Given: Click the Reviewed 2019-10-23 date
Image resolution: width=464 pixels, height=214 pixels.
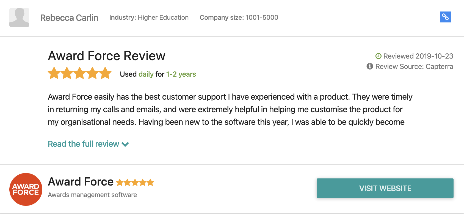Looking at the screenshot, I should point(418,56).
